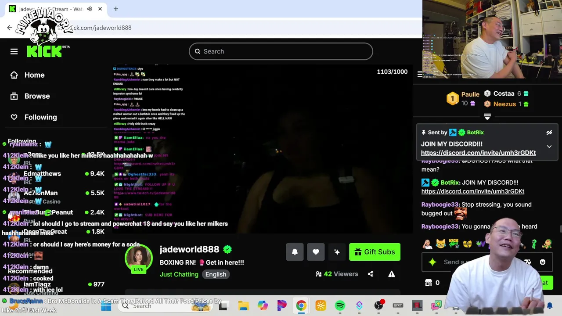This screenshot has height=316, width=562.
Task: Mute the tab via the speaker icon
Action: coord(90,9)
